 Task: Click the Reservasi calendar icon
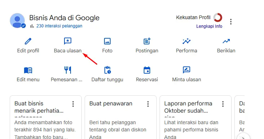pyautogui.click(x=147, y=70)
